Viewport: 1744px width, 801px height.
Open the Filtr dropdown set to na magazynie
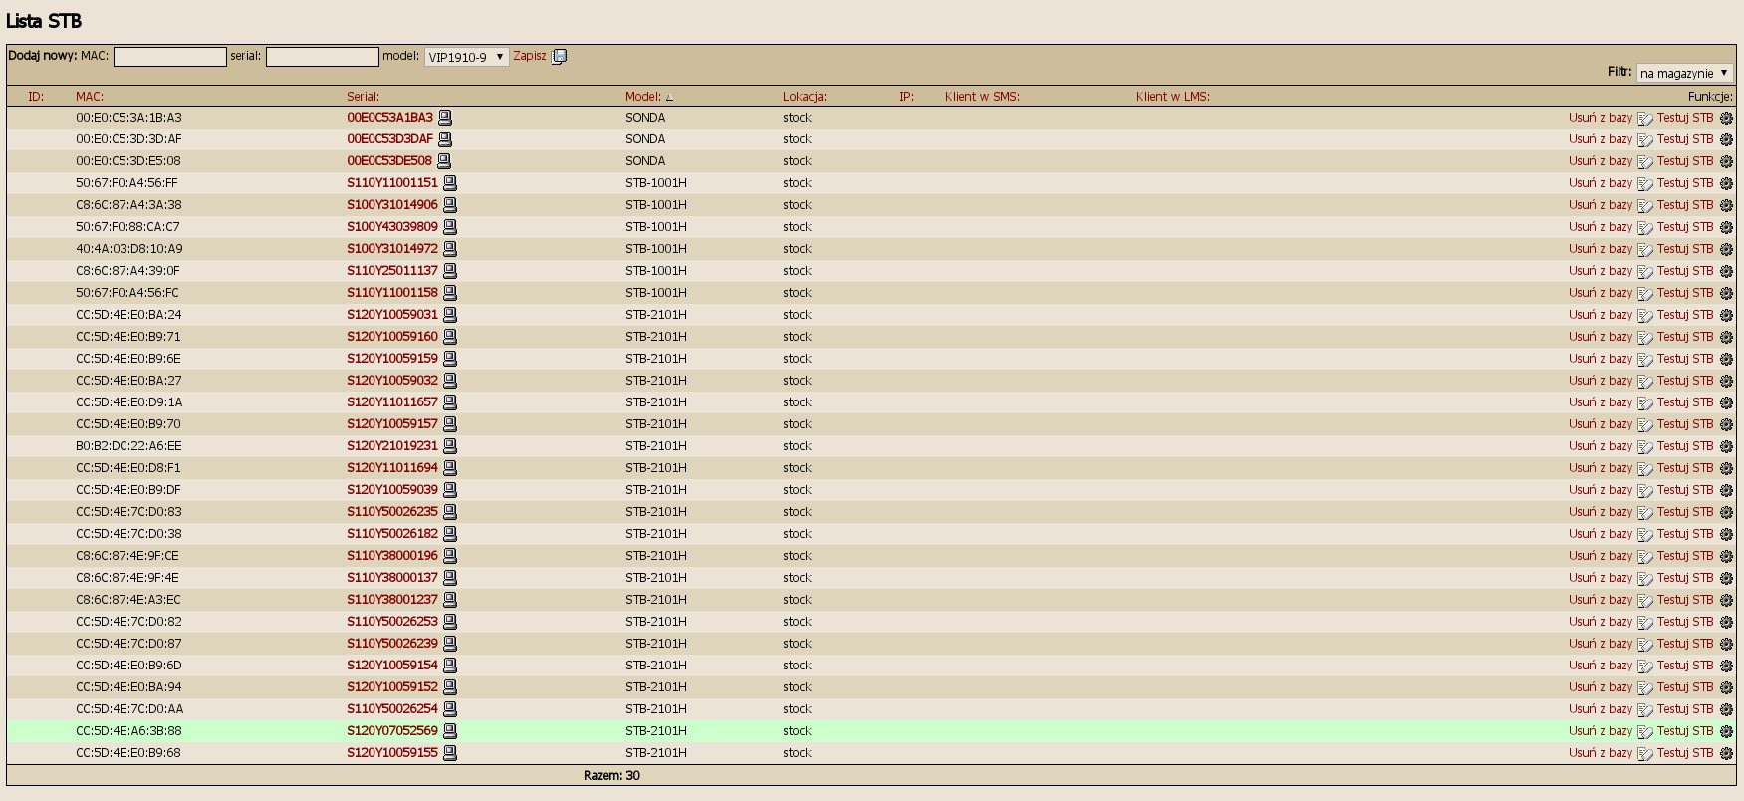click(1684, 73)
